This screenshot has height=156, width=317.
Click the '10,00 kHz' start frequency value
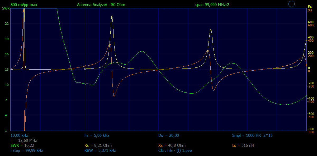pyautogui.click(x=19, y=135)
